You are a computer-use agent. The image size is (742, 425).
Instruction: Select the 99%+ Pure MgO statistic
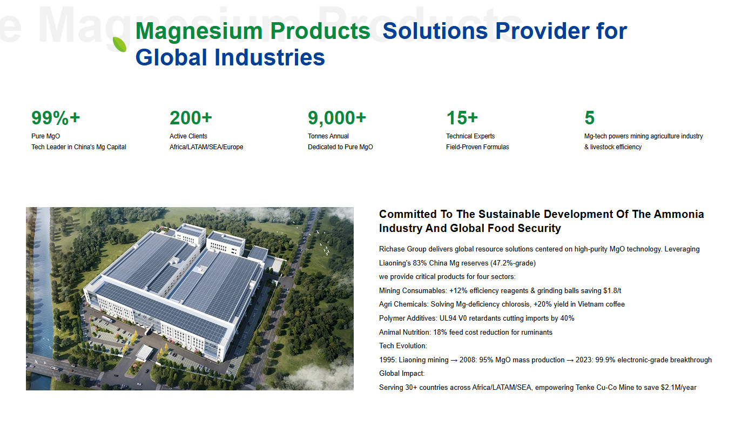point(56,118)
